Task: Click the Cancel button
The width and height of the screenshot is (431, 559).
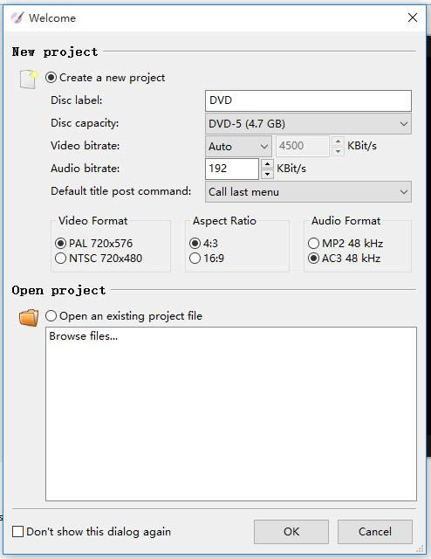Action: click(374, 532)
